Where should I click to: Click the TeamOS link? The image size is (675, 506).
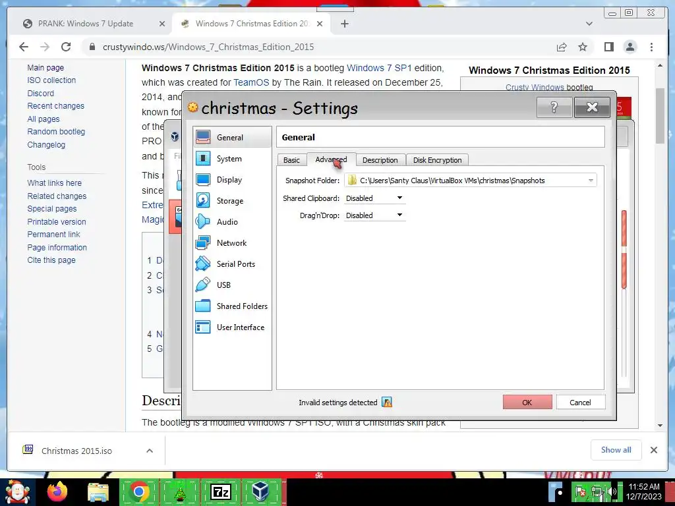(x=251, y=82)
